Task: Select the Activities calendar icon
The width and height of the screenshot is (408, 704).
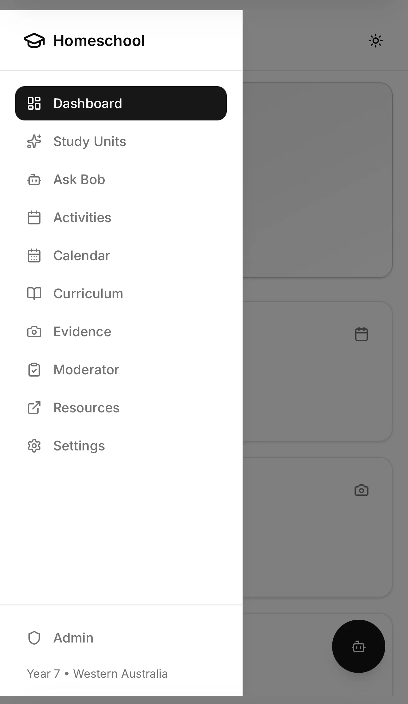Action: click(34, 217)
